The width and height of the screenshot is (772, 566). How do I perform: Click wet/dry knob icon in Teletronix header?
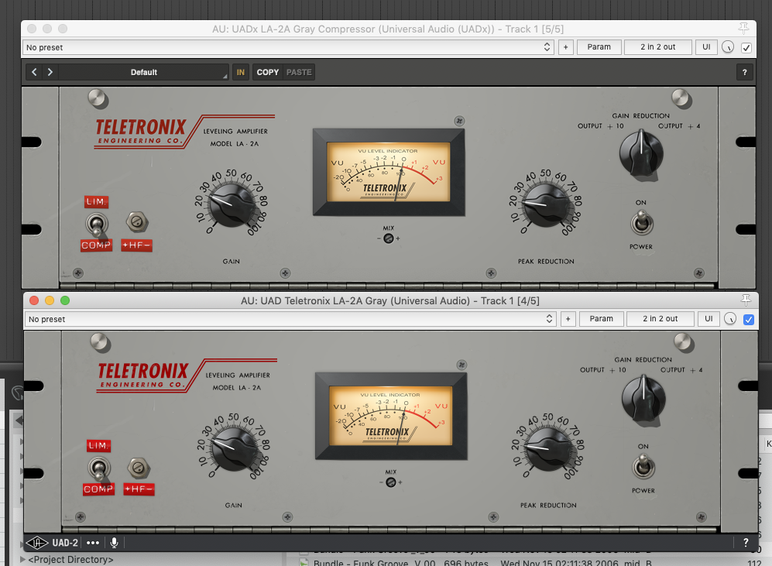(730, 319)
